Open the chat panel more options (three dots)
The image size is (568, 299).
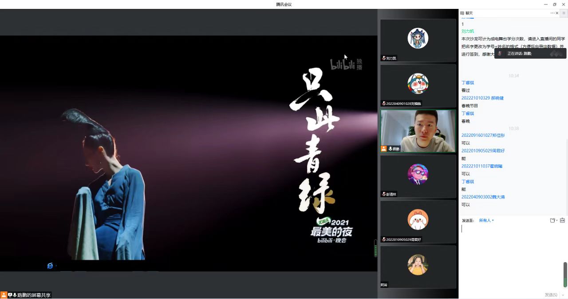point(552,13)
